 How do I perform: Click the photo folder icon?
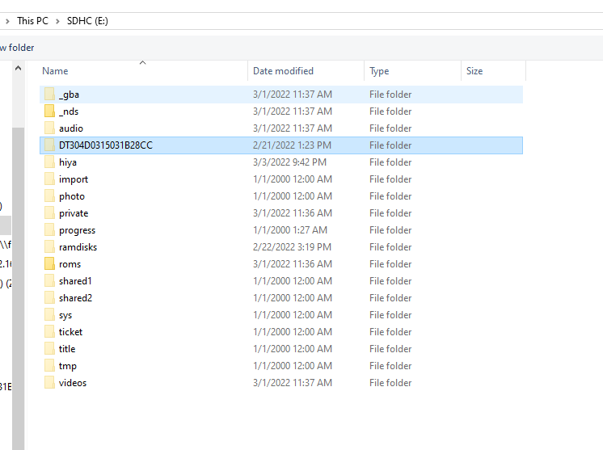pyautogui.click(x=49, y=196)
